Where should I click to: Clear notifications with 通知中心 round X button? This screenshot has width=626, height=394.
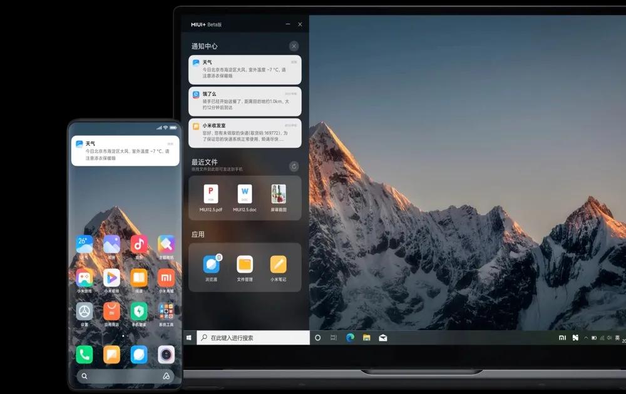pos(294,46)
